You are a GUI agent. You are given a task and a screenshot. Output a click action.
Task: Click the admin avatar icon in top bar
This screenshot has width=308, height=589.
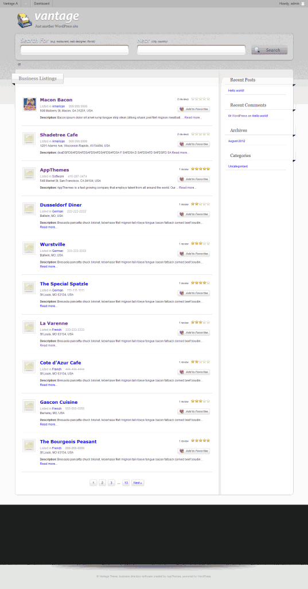(x=303, y=3)
